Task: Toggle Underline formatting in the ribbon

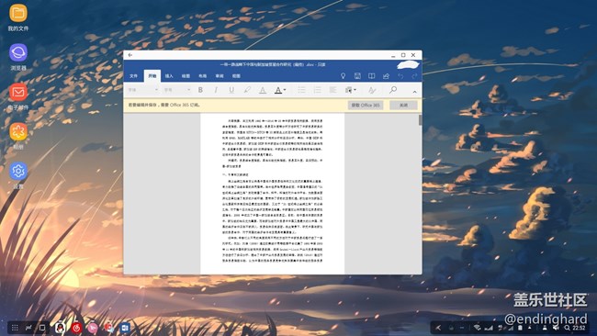Action: click(231, 90)
